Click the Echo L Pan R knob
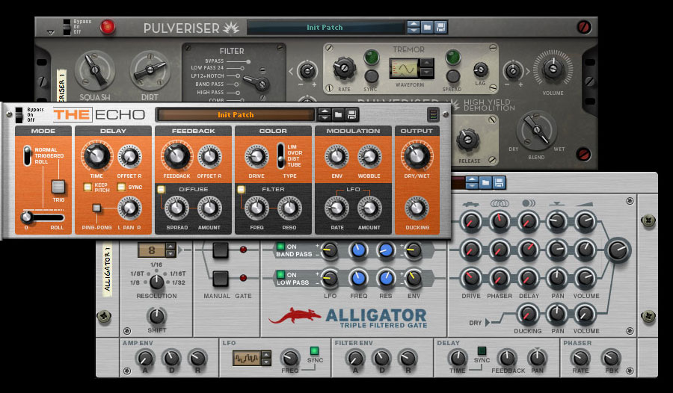 pos(129,208)
